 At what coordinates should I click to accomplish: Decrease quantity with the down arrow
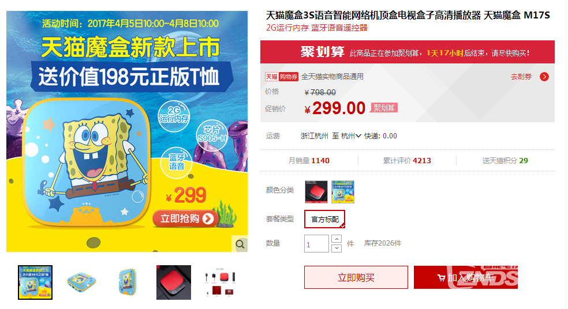pos(337,248)
